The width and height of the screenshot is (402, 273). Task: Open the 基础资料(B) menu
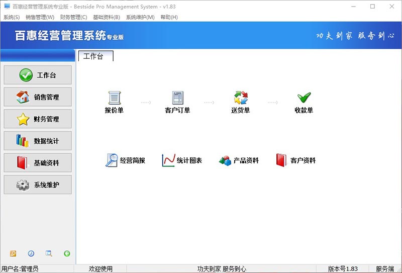pos(107,17)
